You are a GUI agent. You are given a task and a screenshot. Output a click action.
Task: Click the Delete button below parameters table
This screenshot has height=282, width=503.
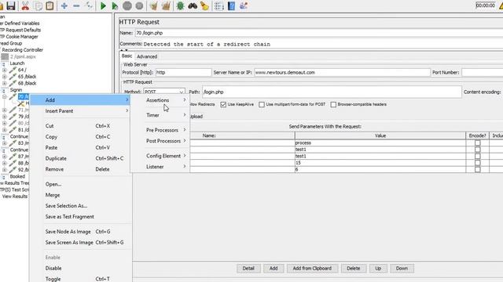pyautogui.click(x=353, y=268)
